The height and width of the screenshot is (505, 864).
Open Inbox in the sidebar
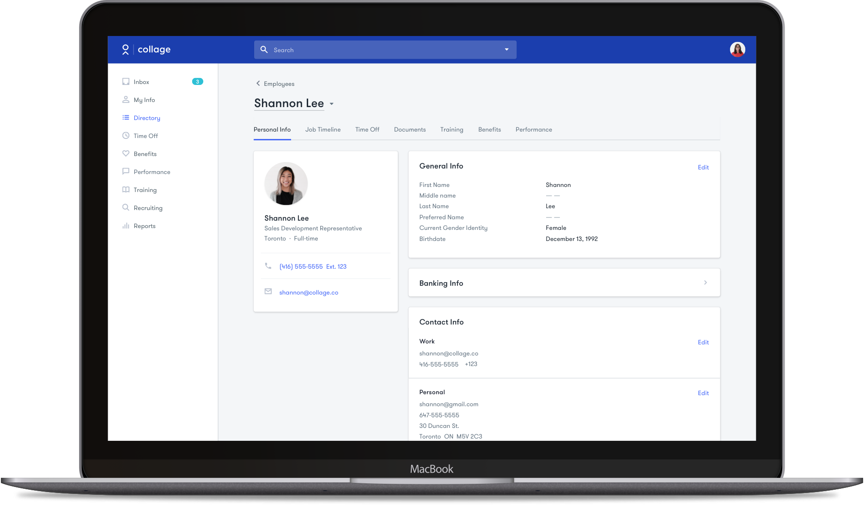tap(141, 82)
